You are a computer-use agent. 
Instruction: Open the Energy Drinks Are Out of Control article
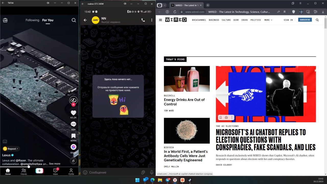pos(184,102)
